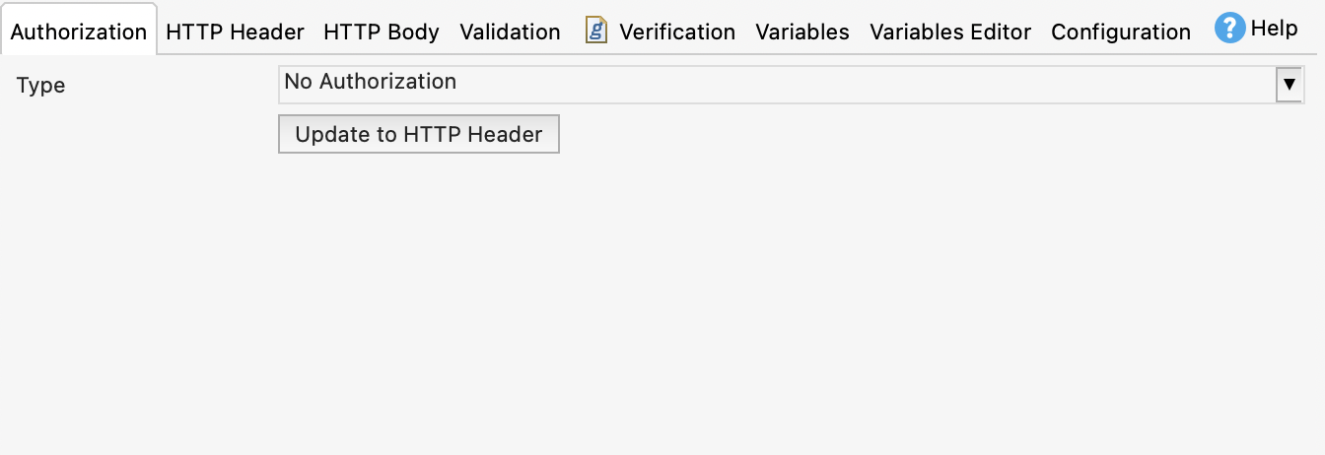Show the Variables tab
The width and height of the screenshot is (1325, 455).
802,32
